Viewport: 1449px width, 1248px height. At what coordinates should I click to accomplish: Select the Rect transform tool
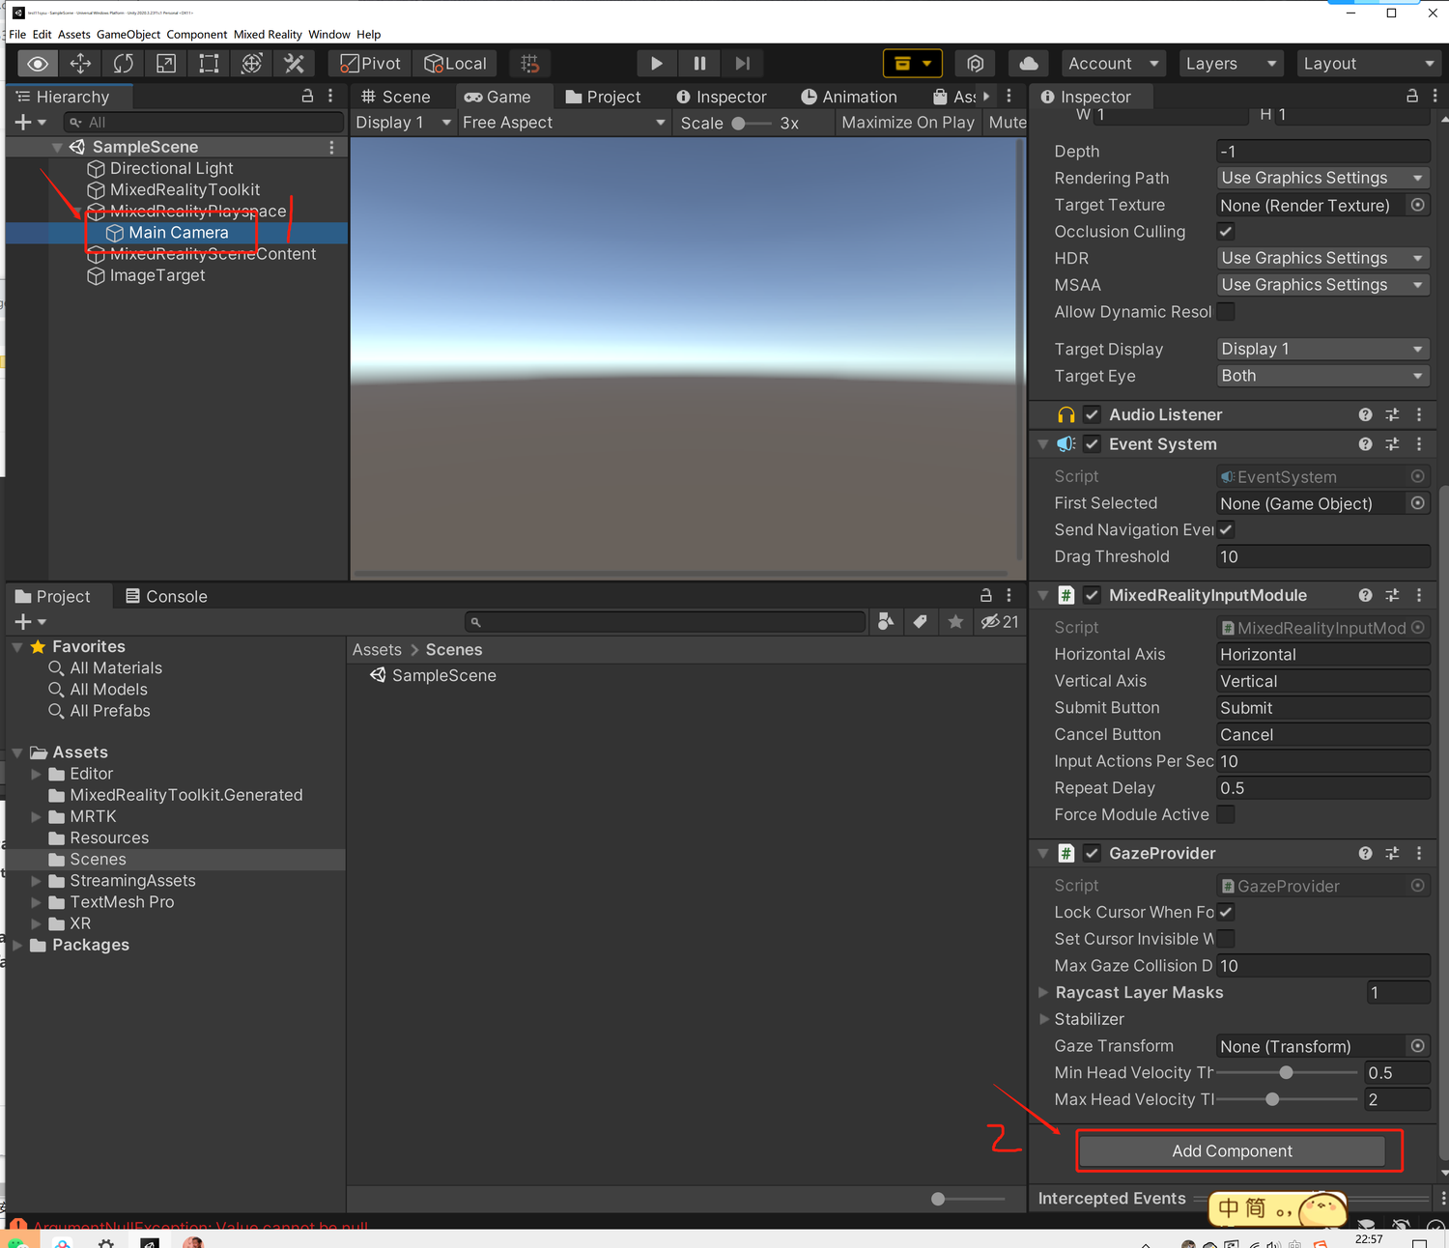coord(209,64)
